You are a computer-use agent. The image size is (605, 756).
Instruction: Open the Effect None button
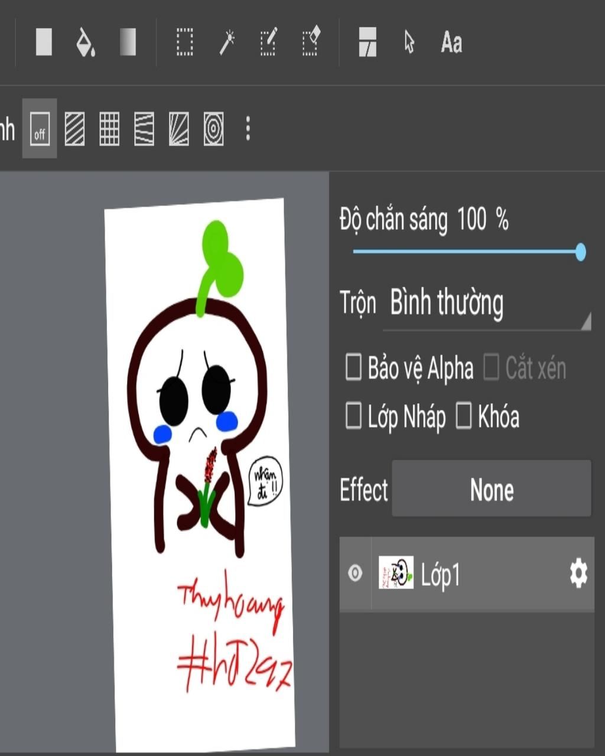coord(492,489)
